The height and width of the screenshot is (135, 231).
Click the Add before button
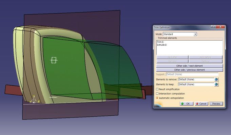(x=206, y=57)
